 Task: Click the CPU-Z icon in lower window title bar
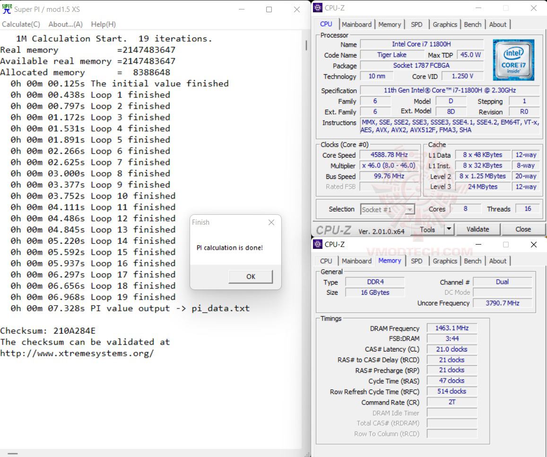pyautogui.click(x=317, y=244)
